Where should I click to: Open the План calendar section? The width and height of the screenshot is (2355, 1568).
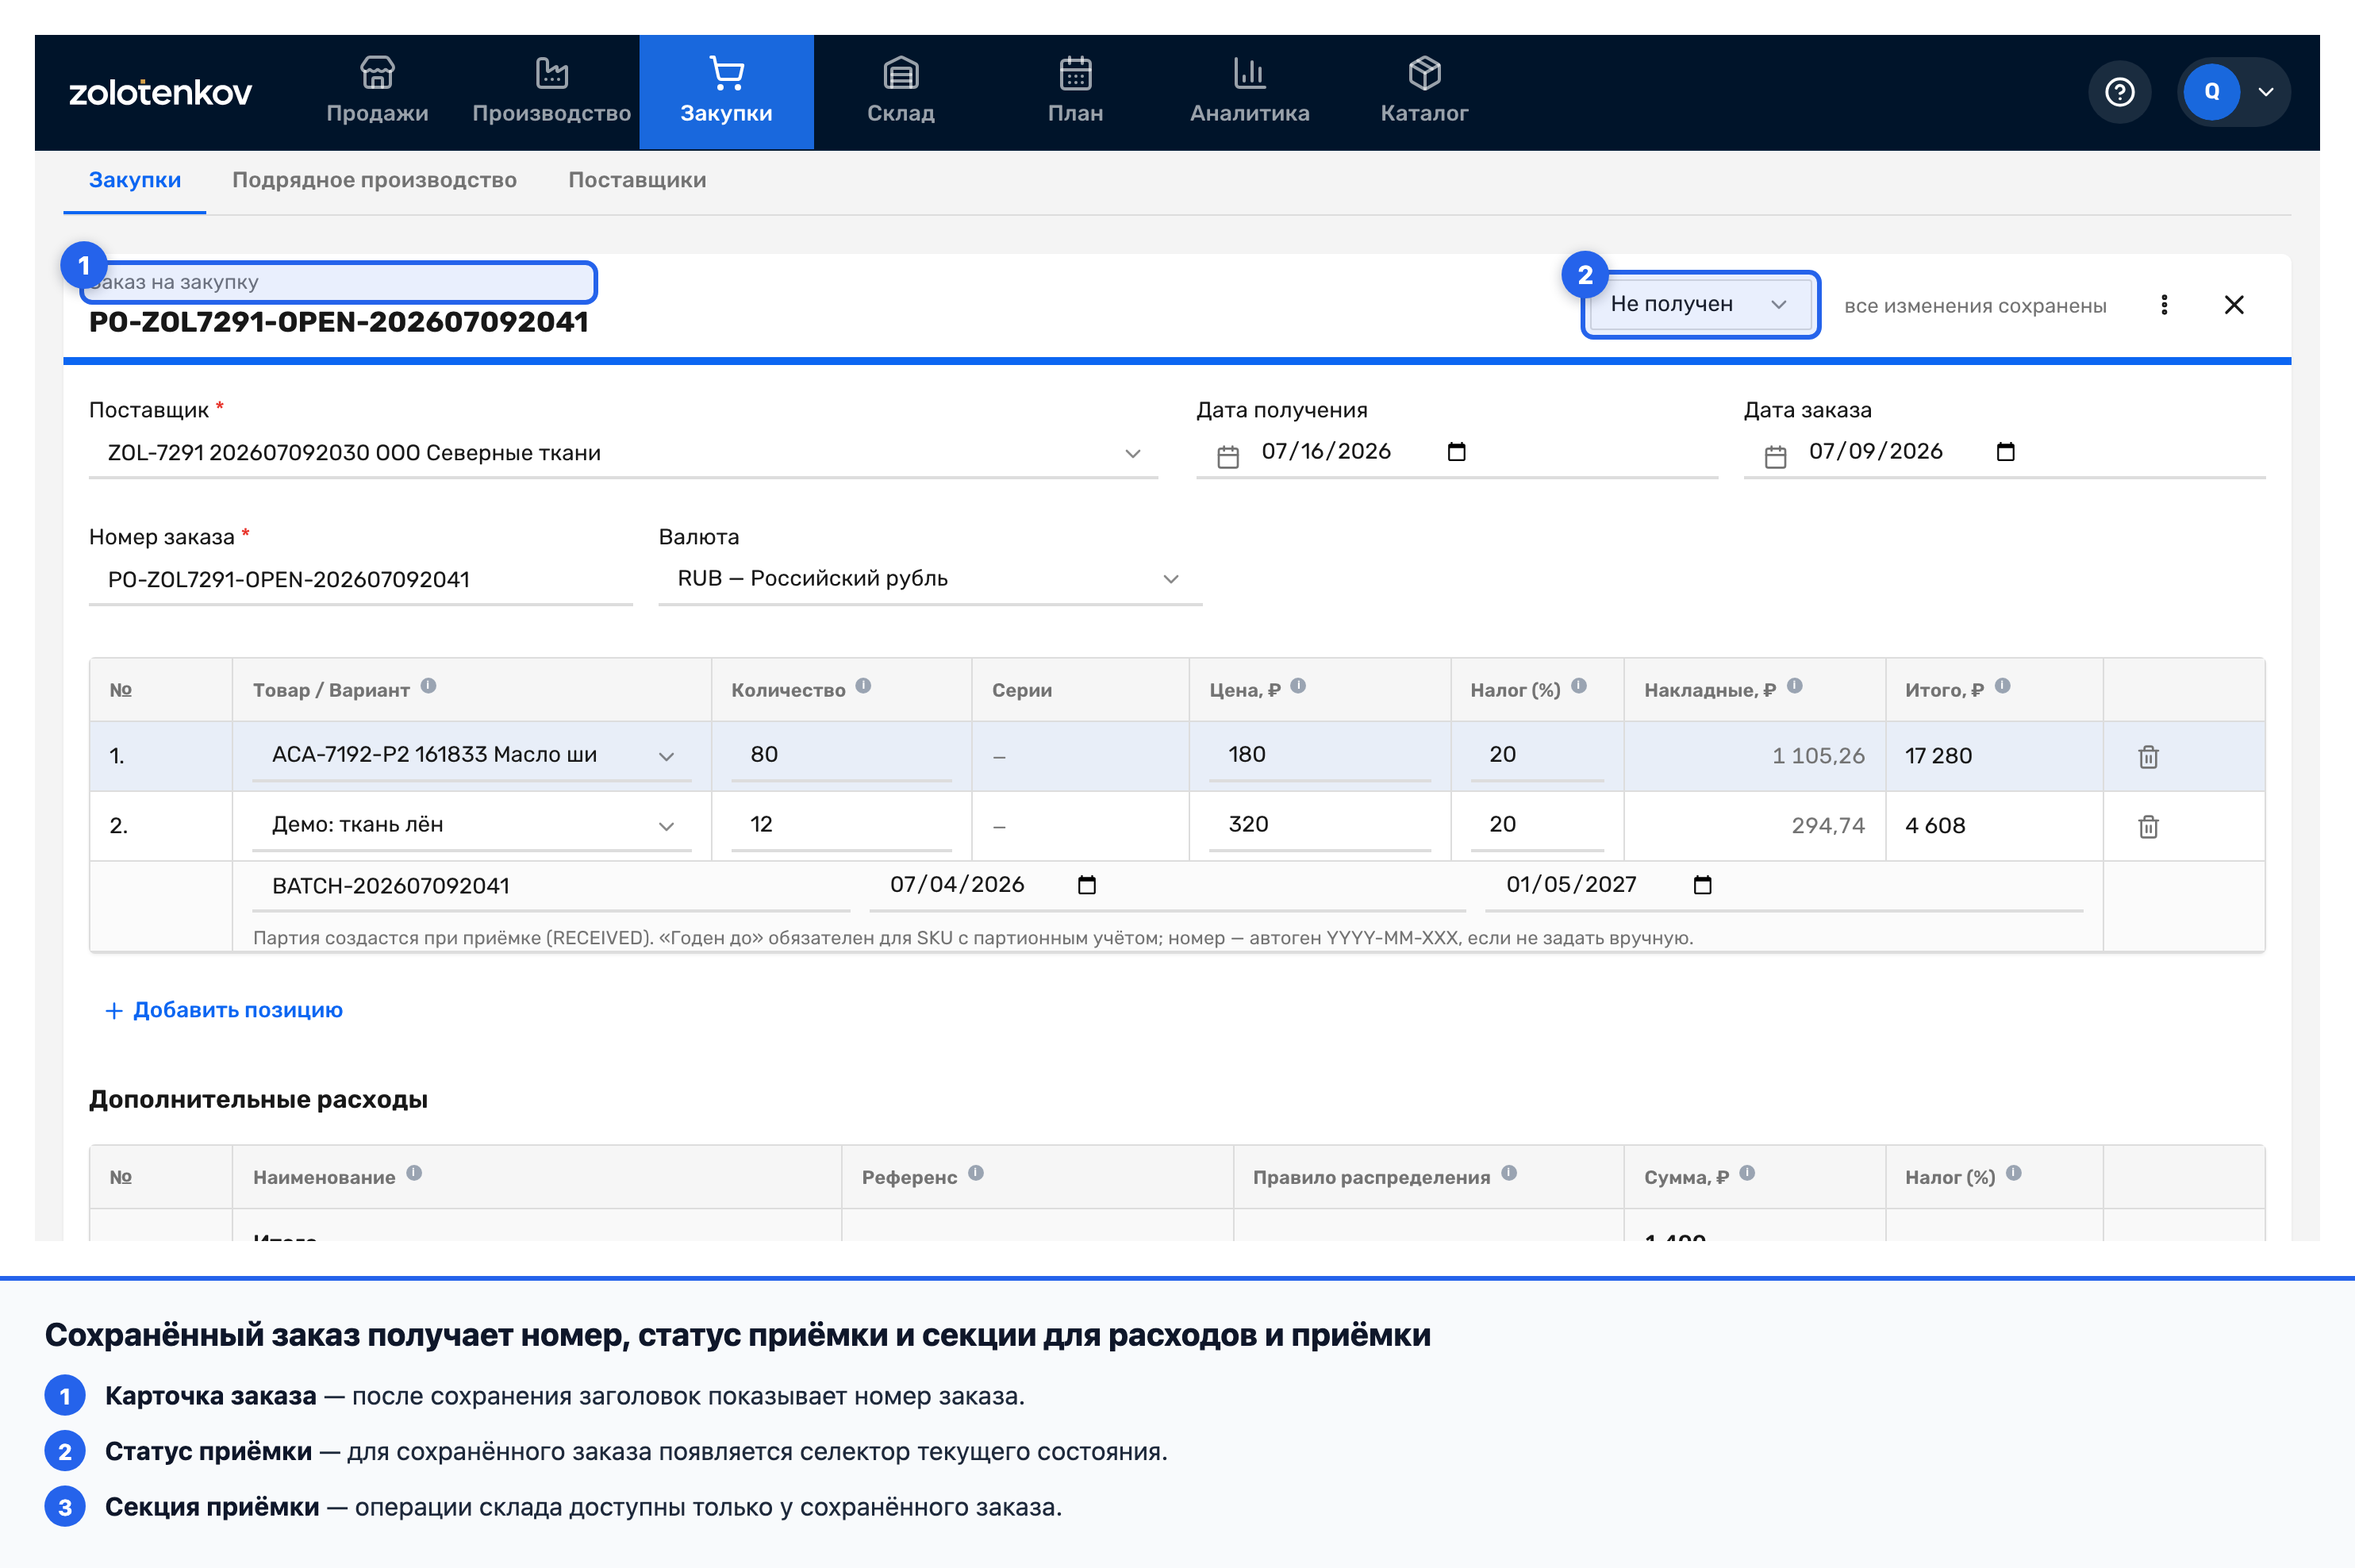pyautogui.click(x=1075, y=91)
